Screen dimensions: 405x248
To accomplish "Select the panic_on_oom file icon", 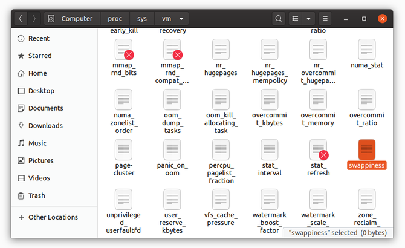I will [172, 149].
